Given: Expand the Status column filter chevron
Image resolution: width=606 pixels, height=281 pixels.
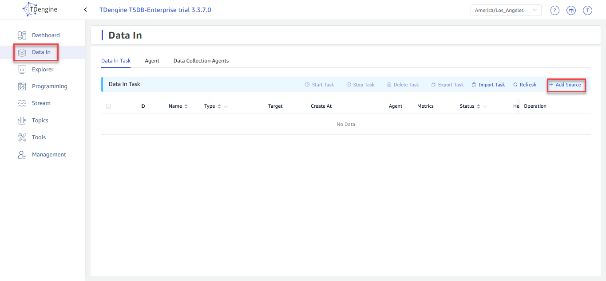Looking at the screenshot, I should click(485, 107).
